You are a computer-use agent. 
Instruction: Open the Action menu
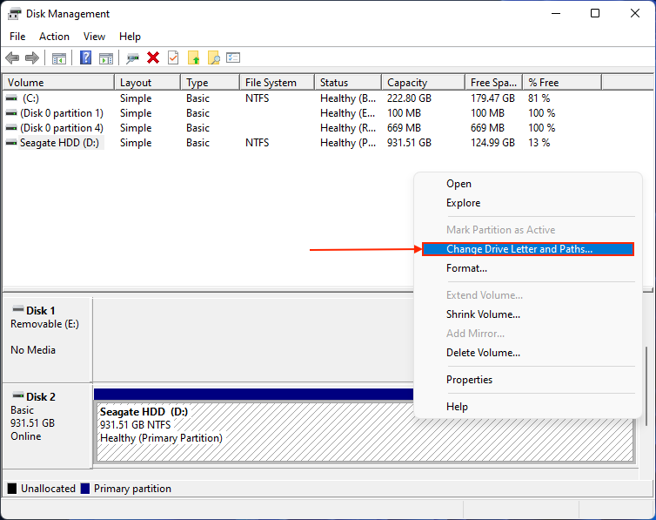pyautogui.click(x=55, y=37)
